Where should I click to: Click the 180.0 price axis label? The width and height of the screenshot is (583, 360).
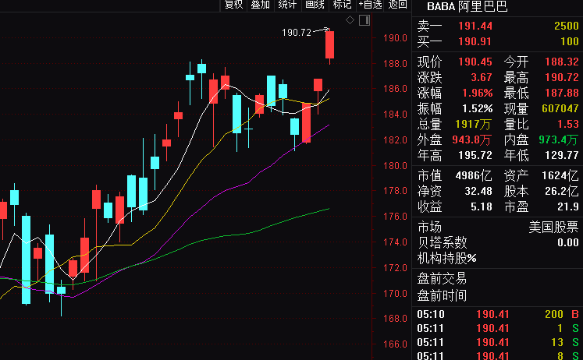tap(395, 165)
